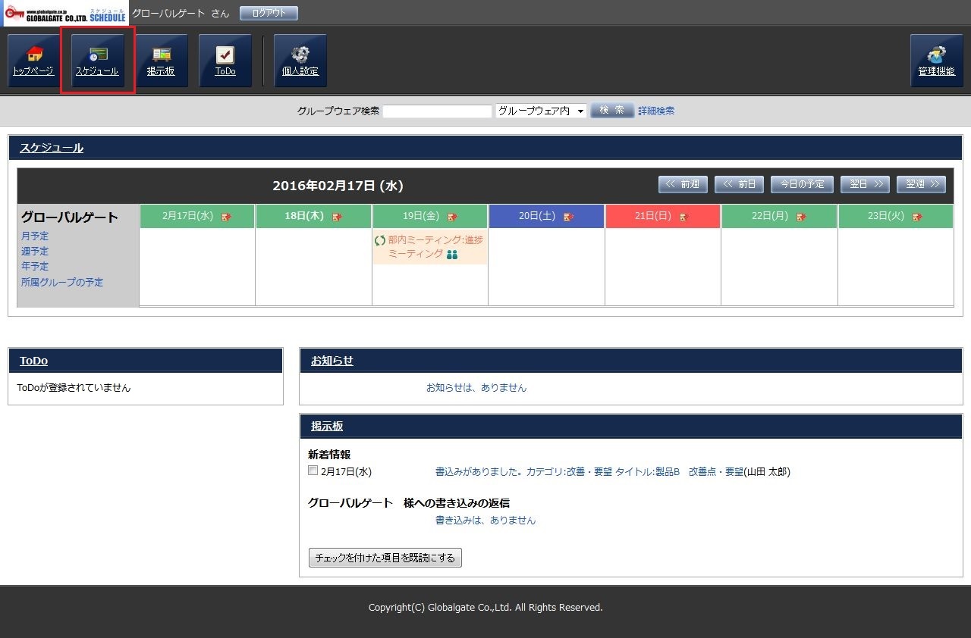
Task: Click the 月予定 monthly view link
Action: (35, 236)
